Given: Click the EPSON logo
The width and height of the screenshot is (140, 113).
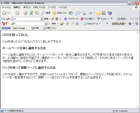Looking at the screenshot, I should pyautogui.click(x=6, y=28).
